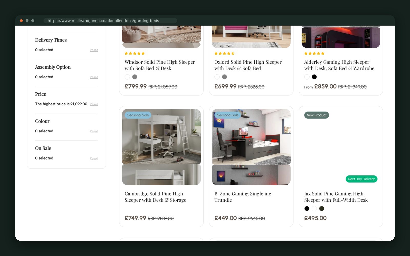The image size is (410, 256).
Task: Select black colour swatch for Jax bed
Action: [307, 209]
